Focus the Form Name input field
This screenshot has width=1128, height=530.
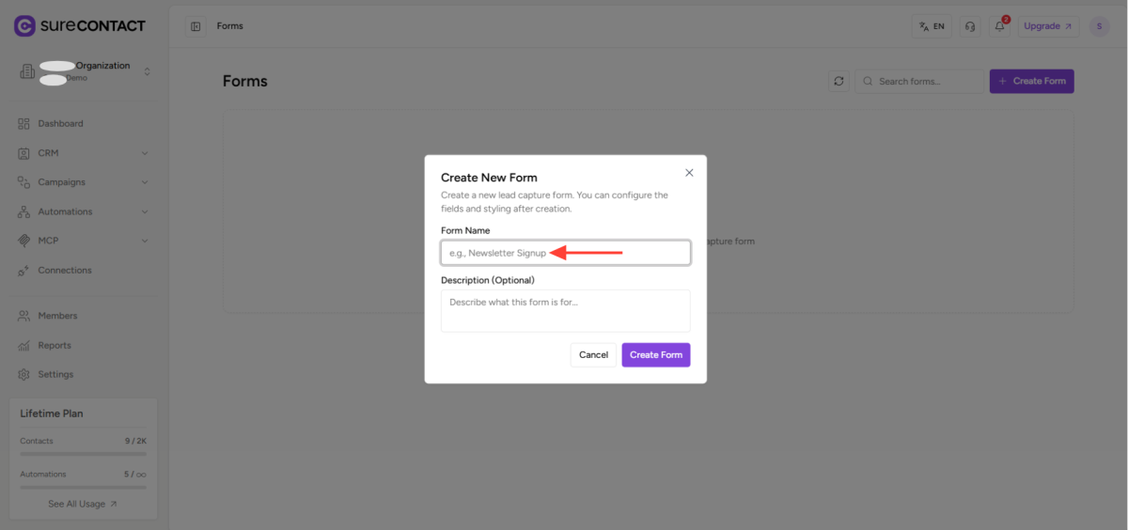pyautogui.click(x=565, y=253)
